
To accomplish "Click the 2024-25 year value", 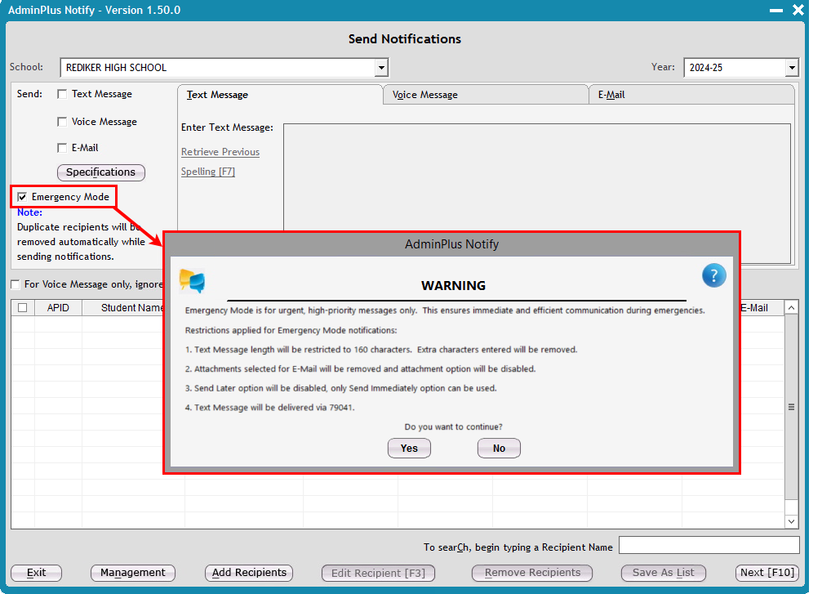I will coord(706,68).
